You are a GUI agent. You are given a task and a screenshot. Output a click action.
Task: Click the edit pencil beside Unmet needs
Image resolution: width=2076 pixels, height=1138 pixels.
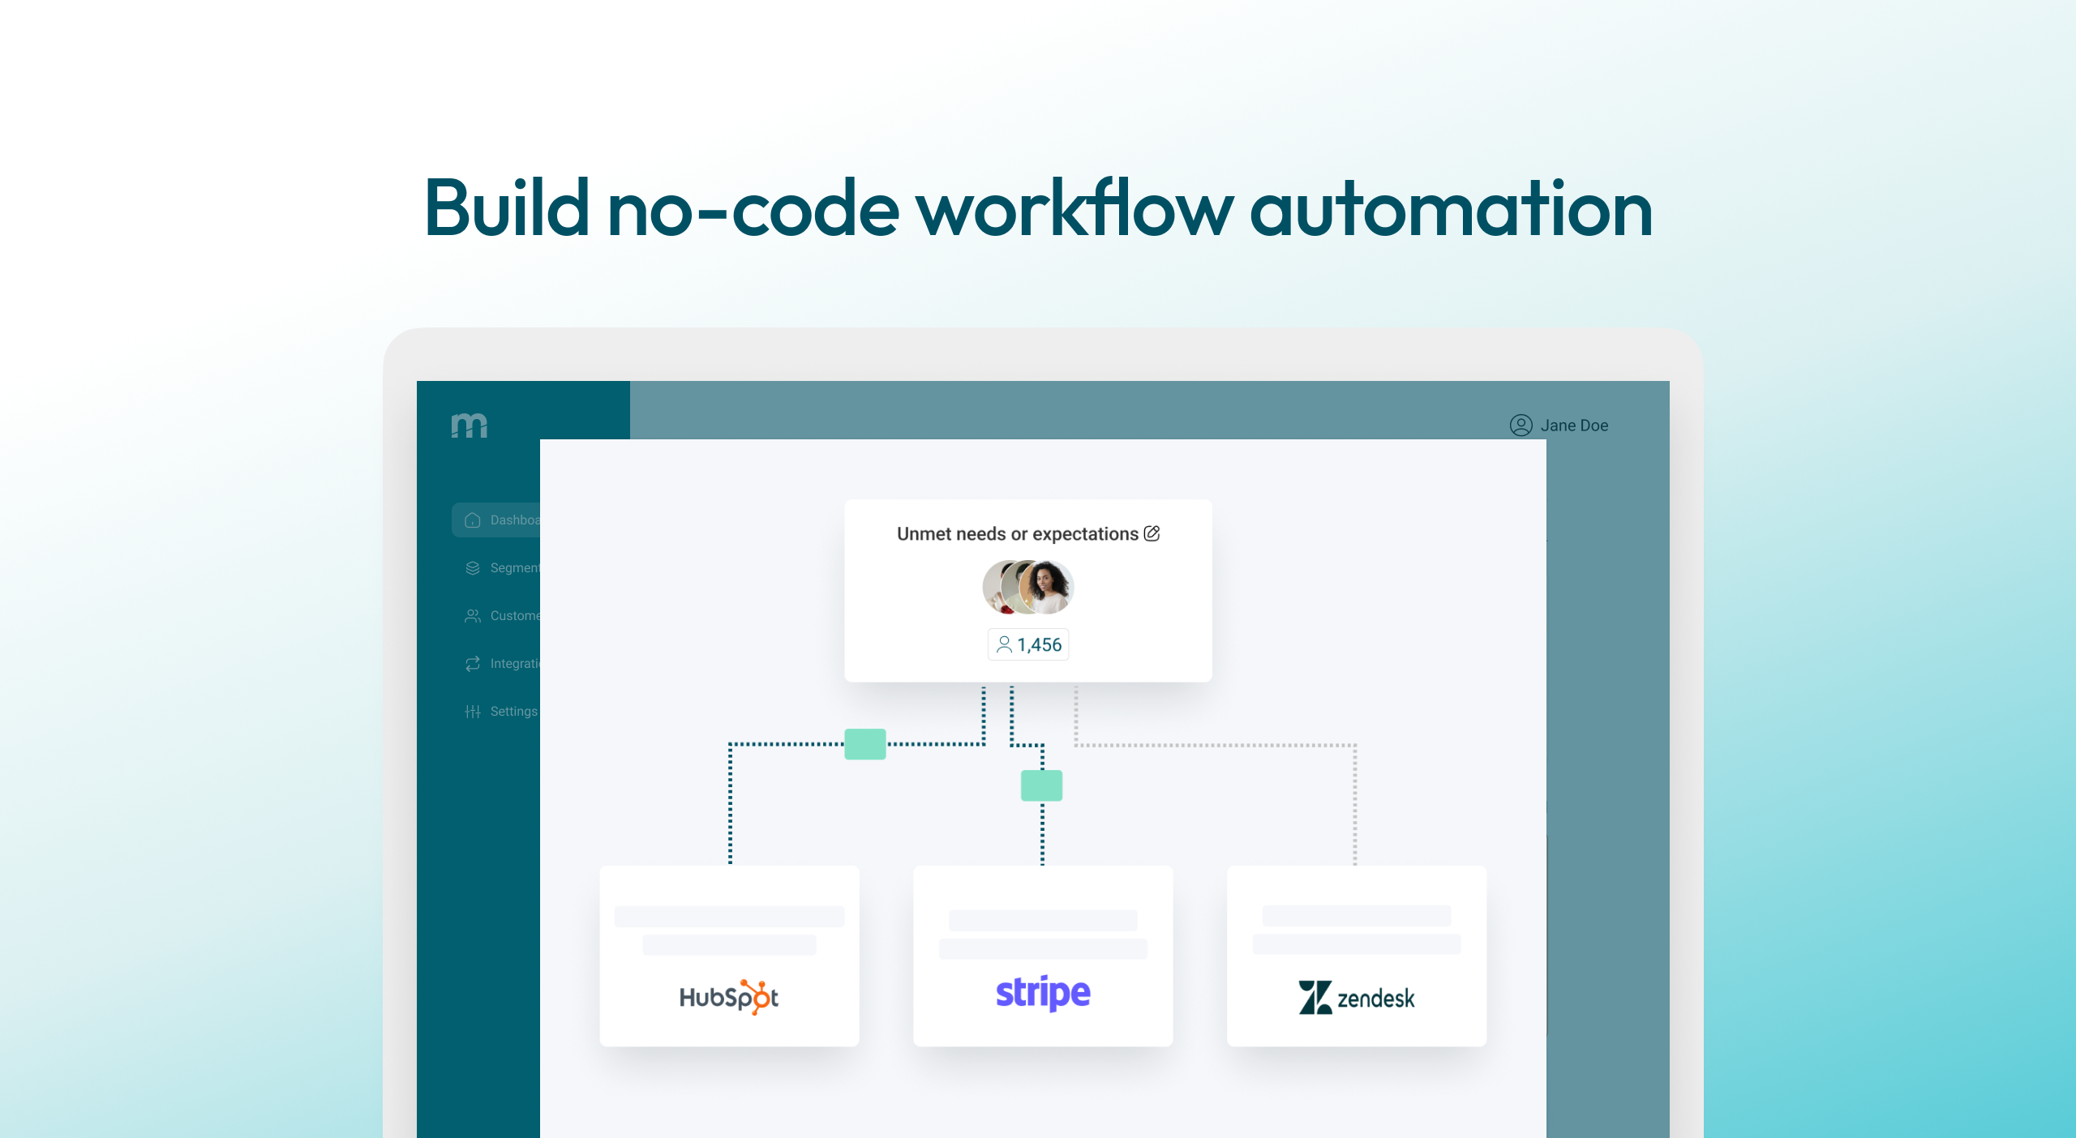pos(1152,533)
